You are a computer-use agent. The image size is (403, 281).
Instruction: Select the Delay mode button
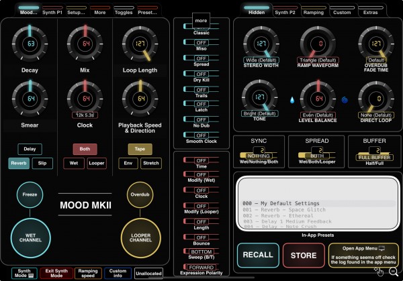pos(30,149)
